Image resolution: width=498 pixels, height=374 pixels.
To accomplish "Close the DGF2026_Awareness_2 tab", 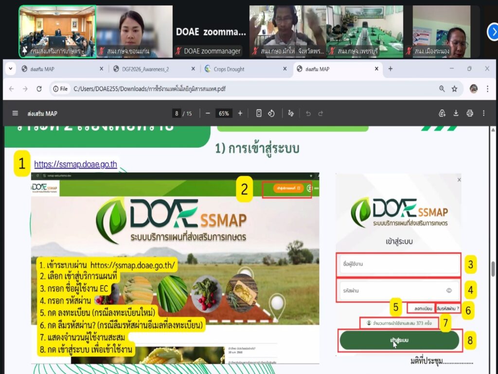I will pyautogui.click(x=193, y=69).
